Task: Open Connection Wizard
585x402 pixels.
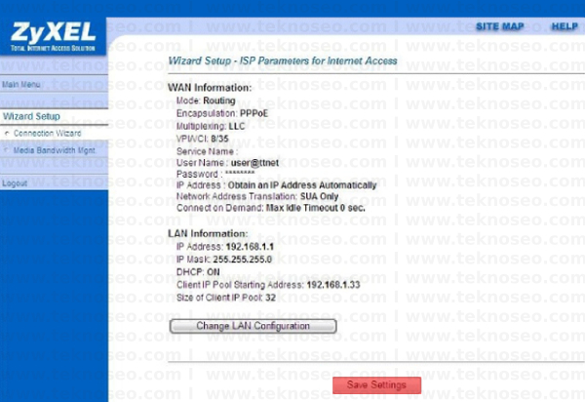Action: (48, 134)
